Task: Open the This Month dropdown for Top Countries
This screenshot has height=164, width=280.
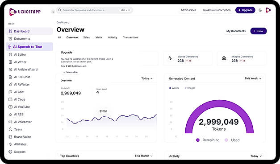Action: click(x=143, y=156)
